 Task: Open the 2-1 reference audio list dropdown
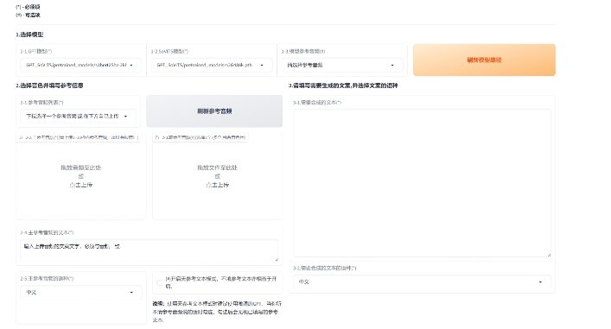(78, 116)
